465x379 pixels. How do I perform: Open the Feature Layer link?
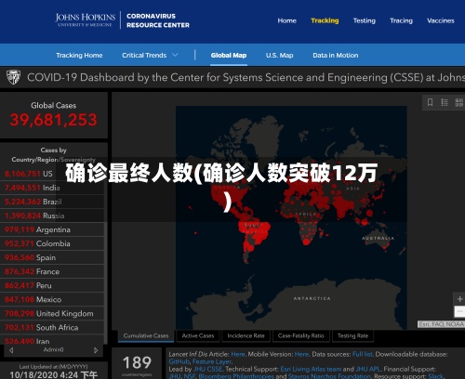pos(212,361)
